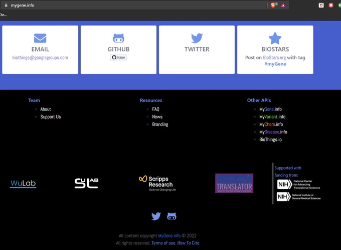Click the WuLab logo

point(23,183)
